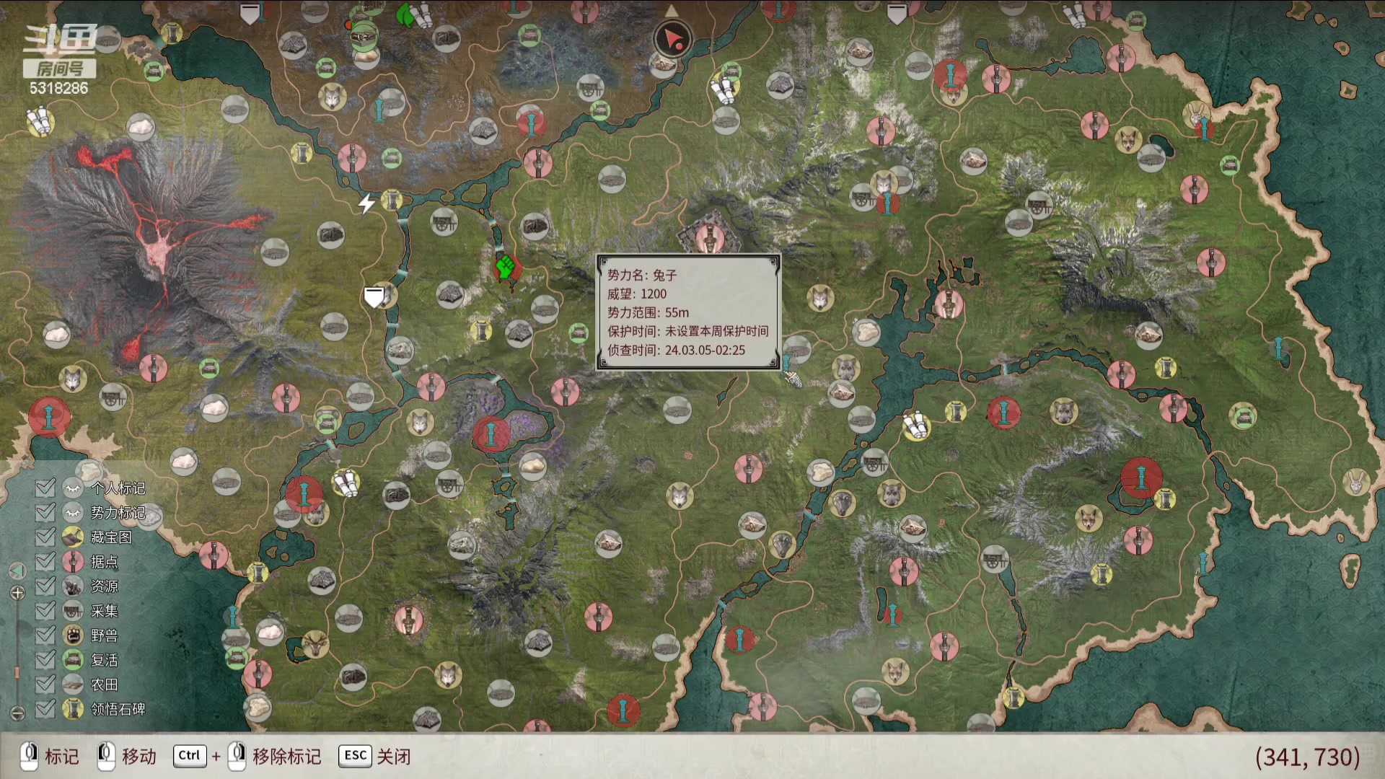Click the zoom out minus button
This screenshot has width=1385, height=779.
[x=17, y=713]
